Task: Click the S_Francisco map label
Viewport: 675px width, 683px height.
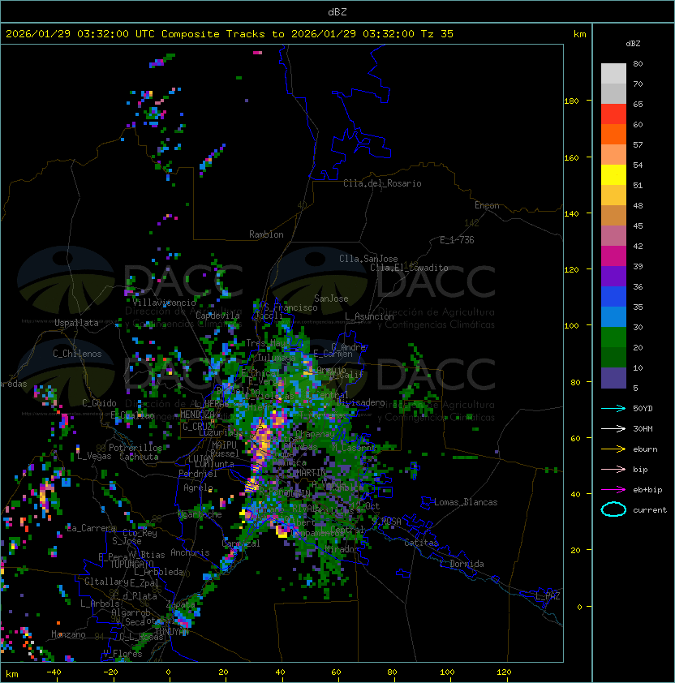Action: pyautogui.click(x=290, y=307)
